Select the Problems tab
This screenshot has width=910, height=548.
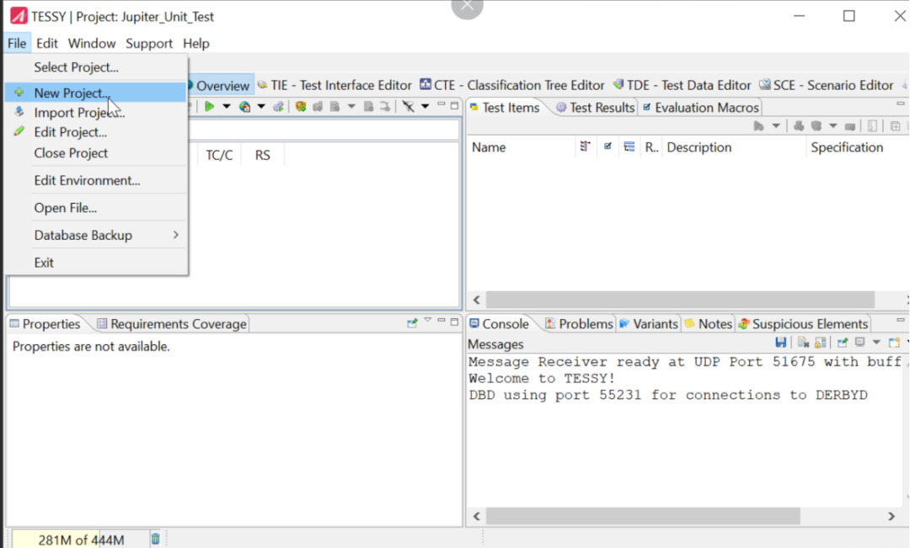579,324
